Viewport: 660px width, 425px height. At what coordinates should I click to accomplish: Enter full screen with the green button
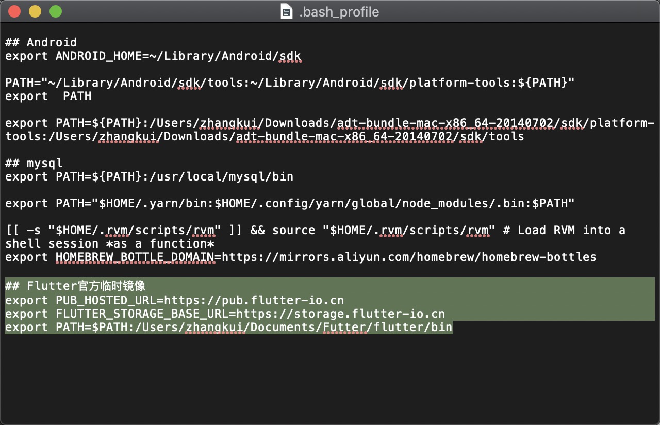[55, 11]
